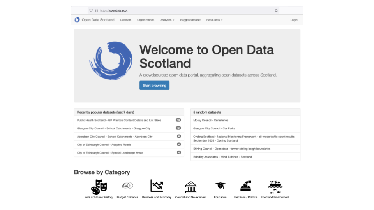Click the padlock site security icon
This screenshot has height=210, width=374.
pyautogui.click(x=97, y=10)
